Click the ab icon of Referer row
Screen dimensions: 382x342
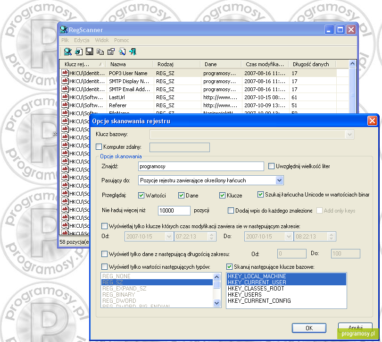(x=65, y=105)
